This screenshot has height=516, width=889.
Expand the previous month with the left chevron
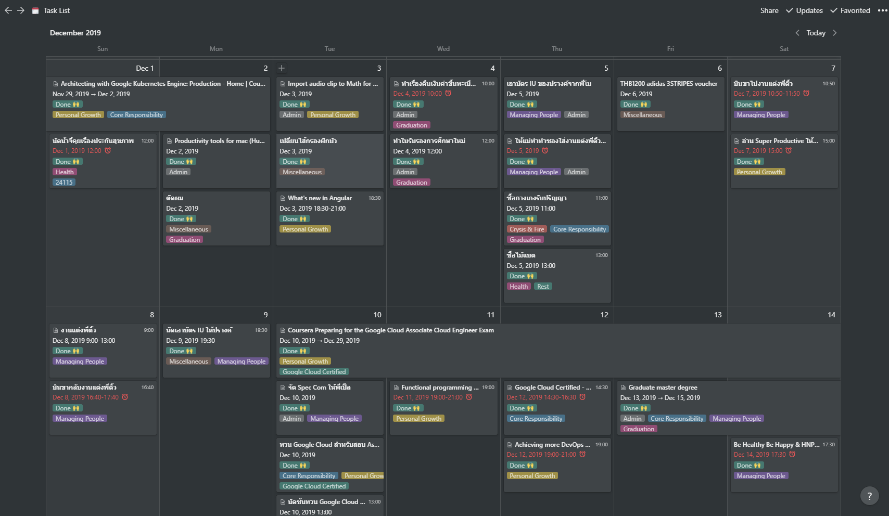click(797, 33)
